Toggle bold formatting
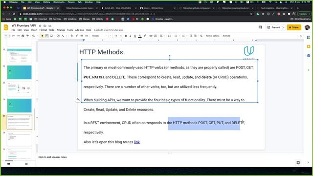This screenshot has height=176, width=313. [126, 36]
